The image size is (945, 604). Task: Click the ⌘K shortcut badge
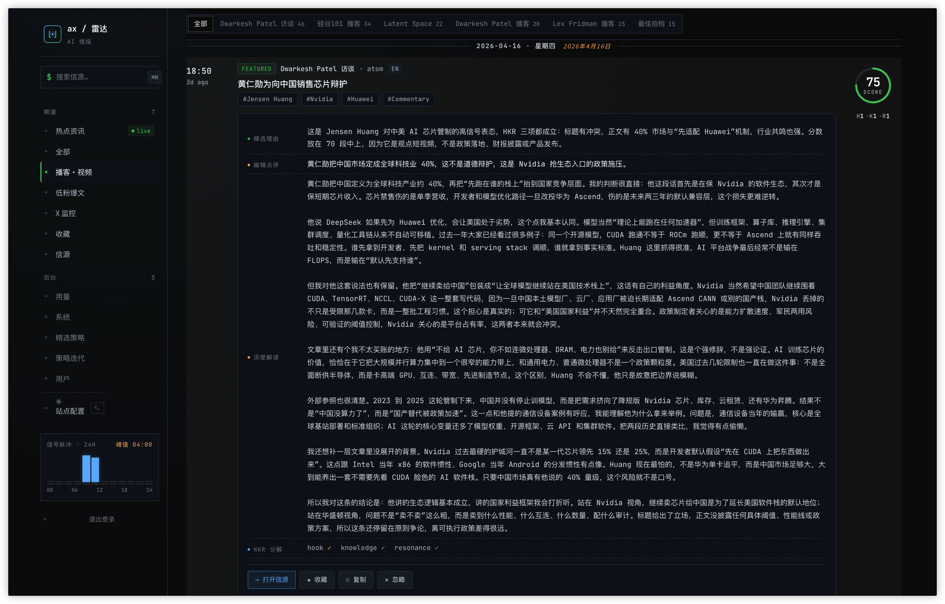pos(155,77)
